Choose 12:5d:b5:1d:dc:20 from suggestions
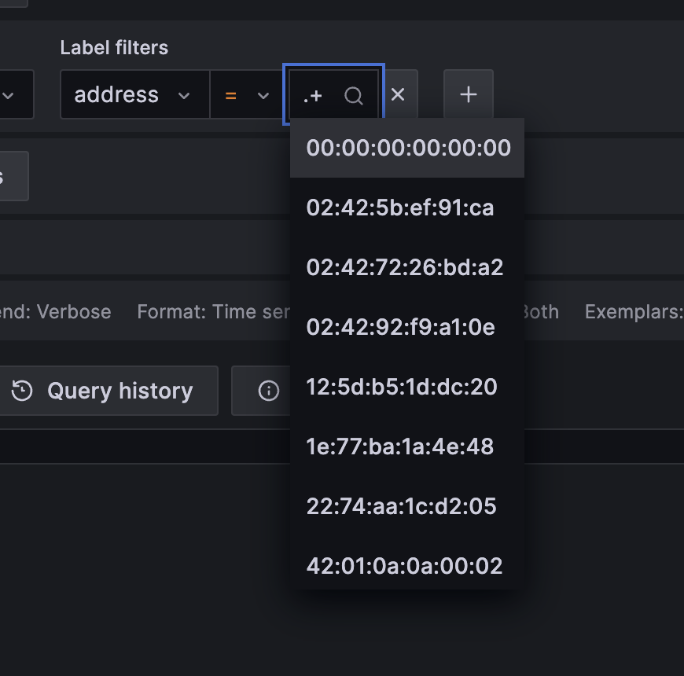Viewport: 684px width, 676px height. [402, 387]
